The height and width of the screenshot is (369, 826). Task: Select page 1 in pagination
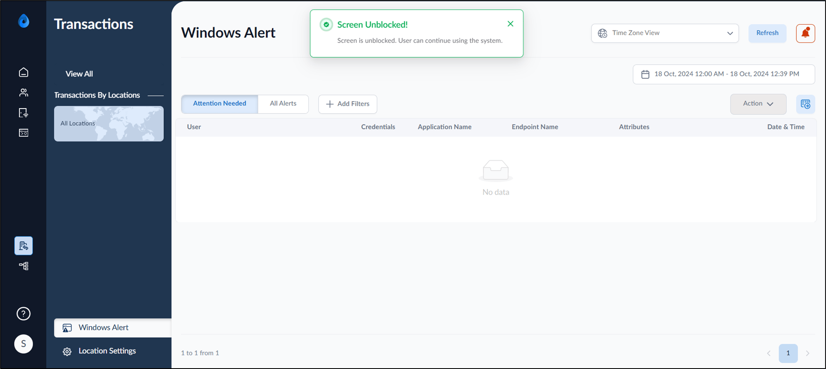point(788,353)
